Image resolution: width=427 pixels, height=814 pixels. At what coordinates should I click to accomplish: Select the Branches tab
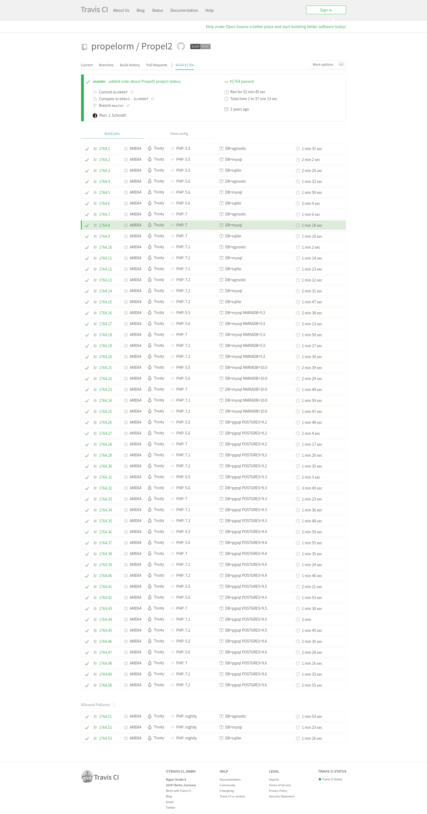pyautogui.click(x=106, y=65)
